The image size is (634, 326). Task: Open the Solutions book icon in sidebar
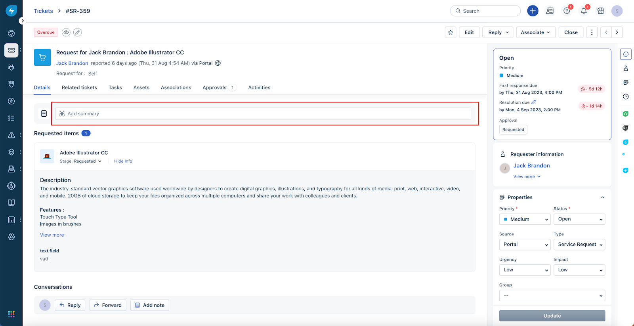11,203
